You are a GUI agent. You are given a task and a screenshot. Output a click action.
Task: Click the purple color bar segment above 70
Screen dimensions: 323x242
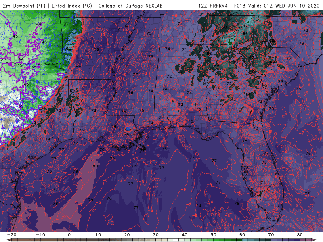274,240
